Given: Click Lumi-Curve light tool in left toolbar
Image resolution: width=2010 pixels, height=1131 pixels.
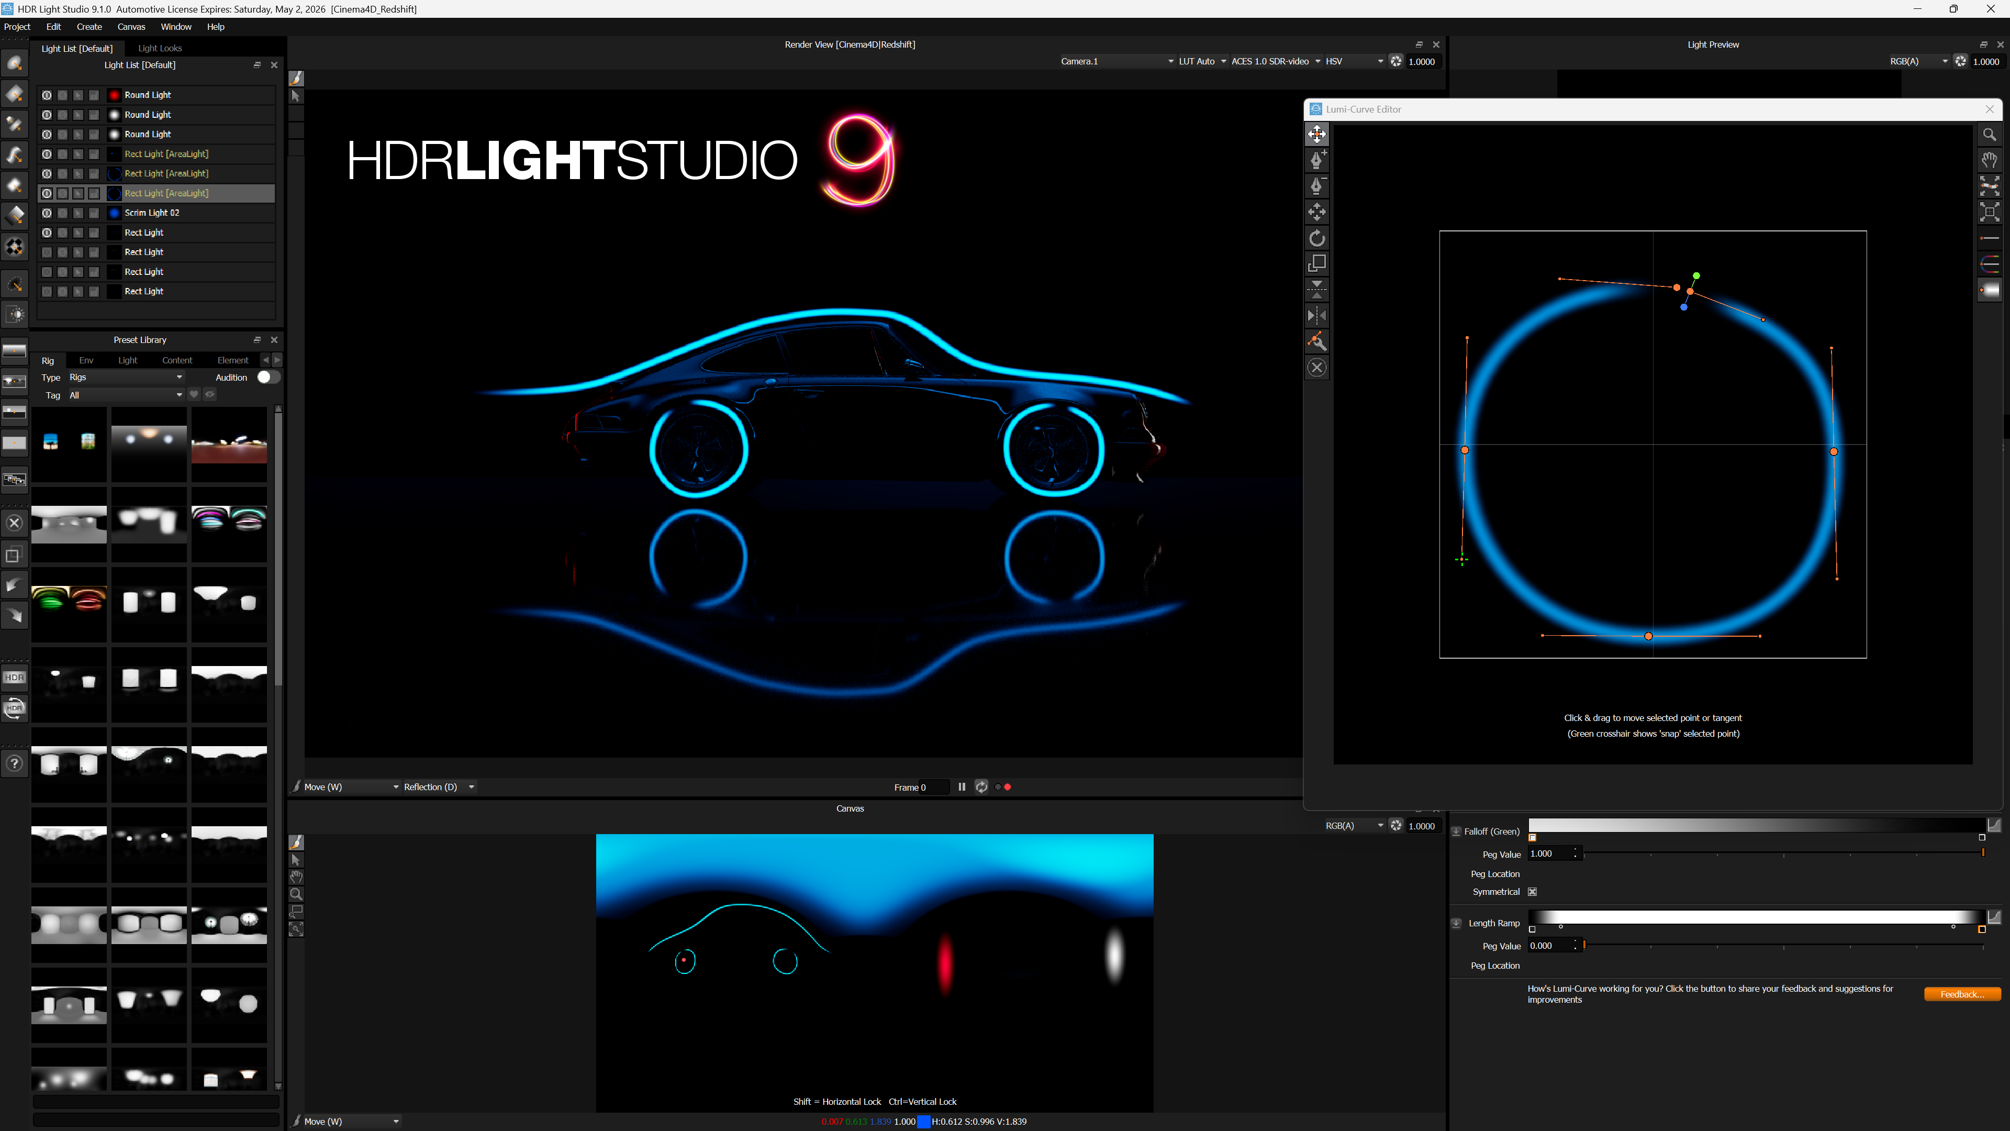Looking at the screenshot, I should (15, 156).
